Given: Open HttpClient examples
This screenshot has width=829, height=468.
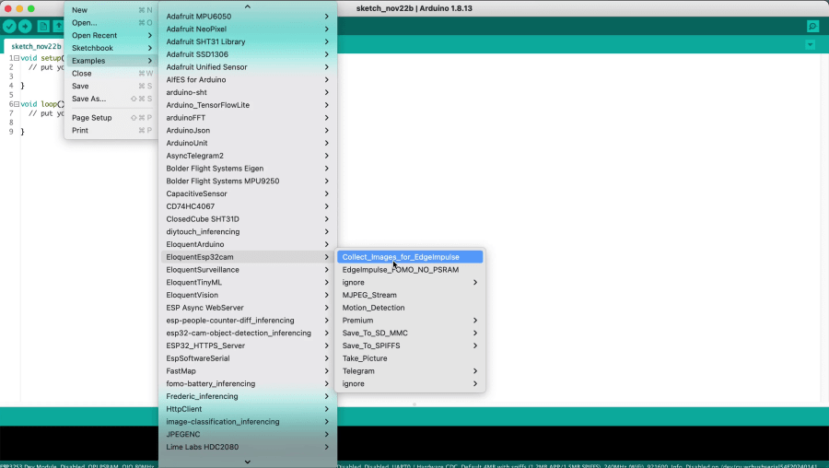Looking at the screenshot, I should 248,410.
